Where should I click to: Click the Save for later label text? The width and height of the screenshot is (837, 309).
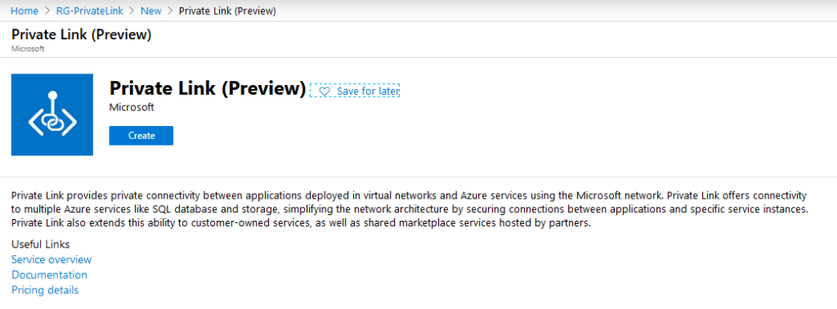pyautogui.click(x=368, y=92)
